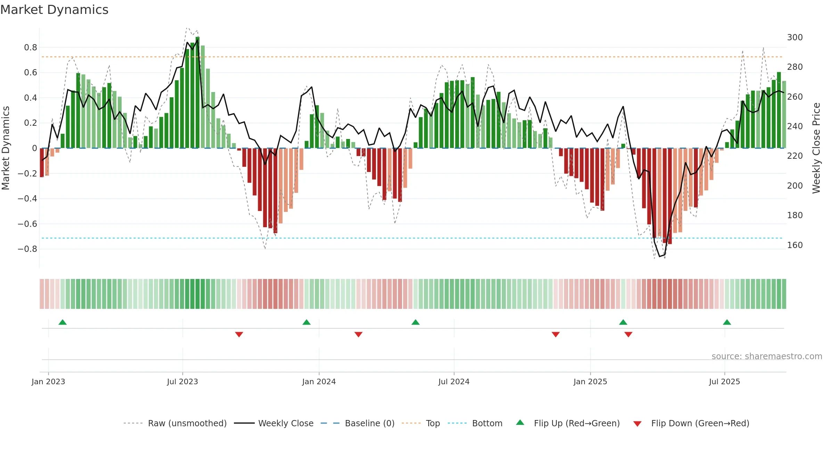Toggle the Weekly Close legend entry
This screenshot has height=469, width=834.
[273, 423]
